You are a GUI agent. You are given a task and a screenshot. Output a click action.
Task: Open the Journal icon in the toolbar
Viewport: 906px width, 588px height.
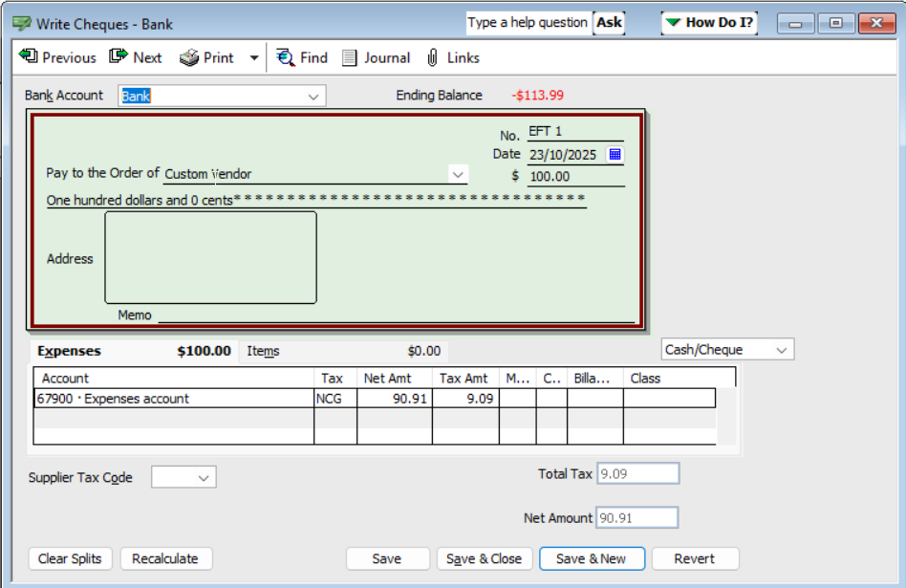[349, 57]
